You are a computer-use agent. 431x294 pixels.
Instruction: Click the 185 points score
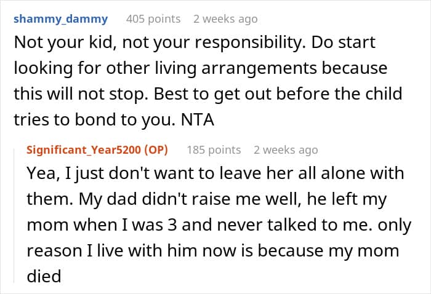[213, 149]
